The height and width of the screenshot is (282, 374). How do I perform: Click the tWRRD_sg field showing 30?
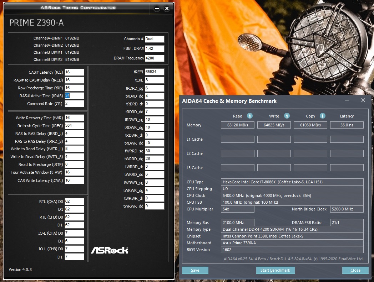155,151
